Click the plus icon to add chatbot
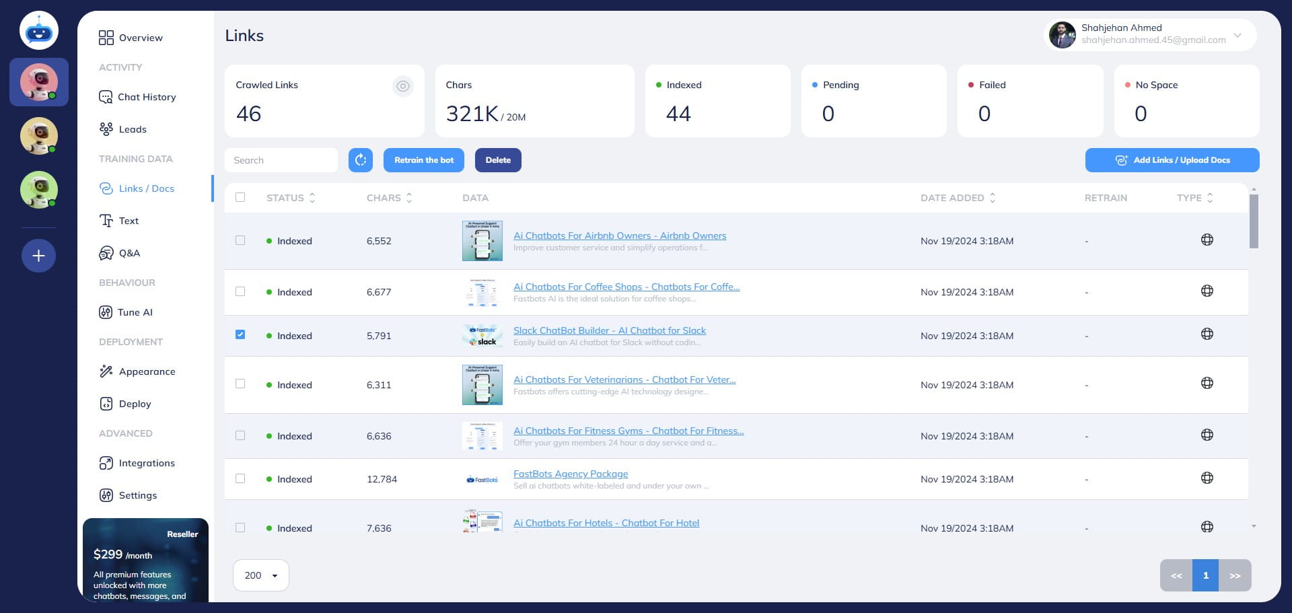The width and height of the screenshot is (1292, 613). coord(38,256)
